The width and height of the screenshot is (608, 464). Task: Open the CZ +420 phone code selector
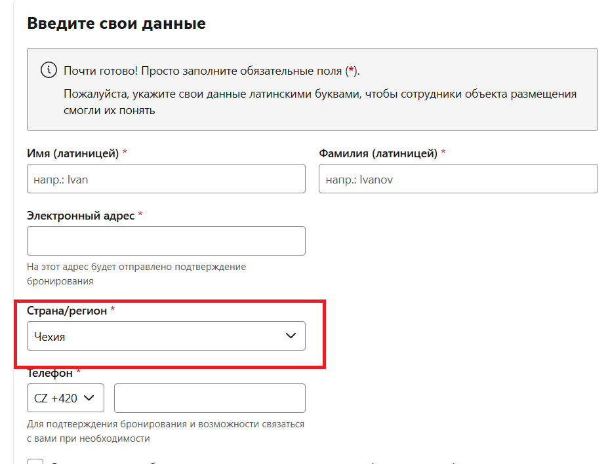(x=65, y=397)
